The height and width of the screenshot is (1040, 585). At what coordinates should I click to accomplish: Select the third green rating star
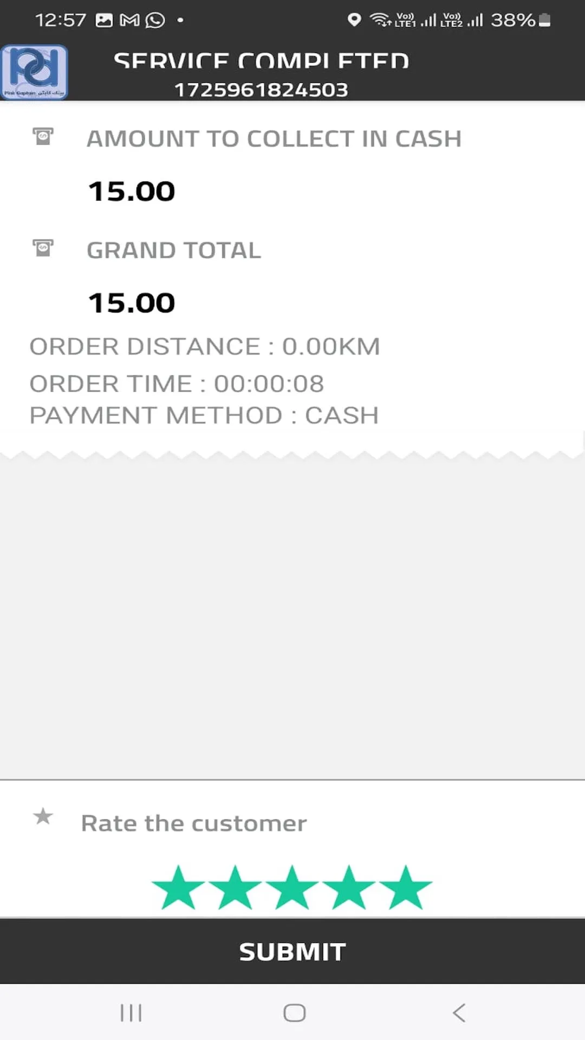(x=292, y=887)
